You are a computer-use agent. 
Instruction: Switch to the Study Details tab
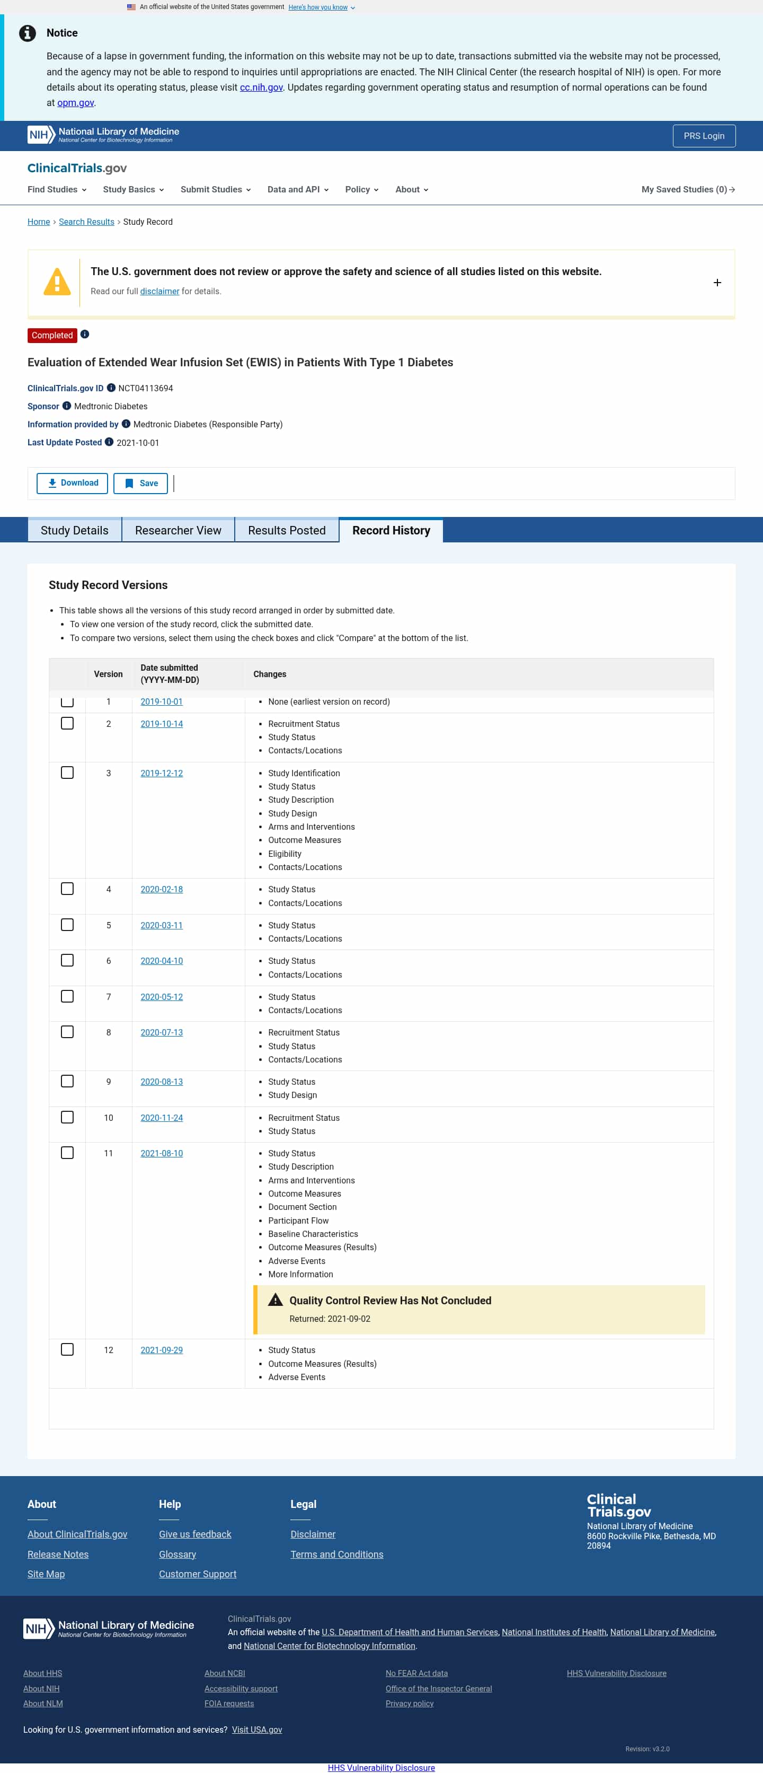click(x=74, y=530)
